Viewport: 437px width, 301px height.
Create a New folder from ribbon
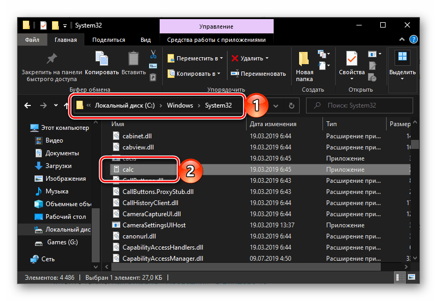point(304,66)
